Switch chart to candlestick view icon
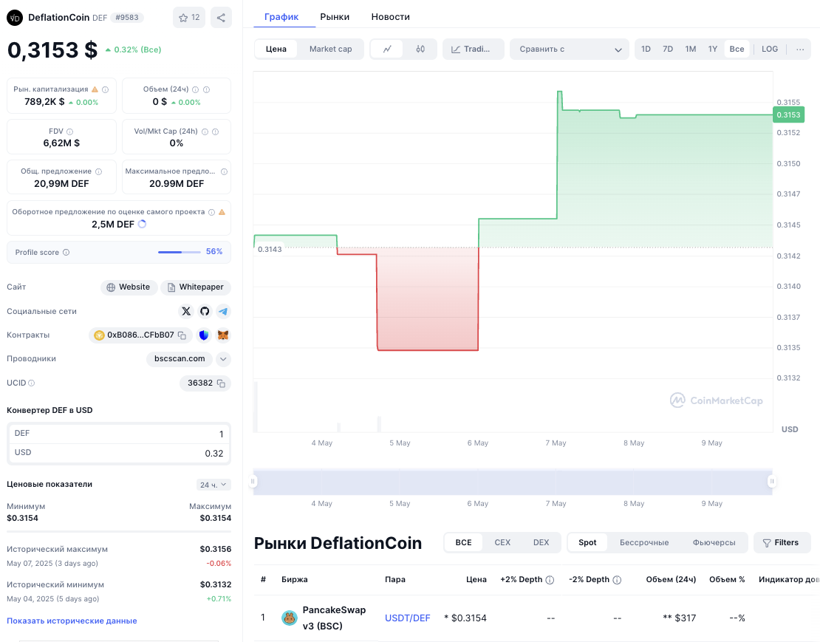 420,49
